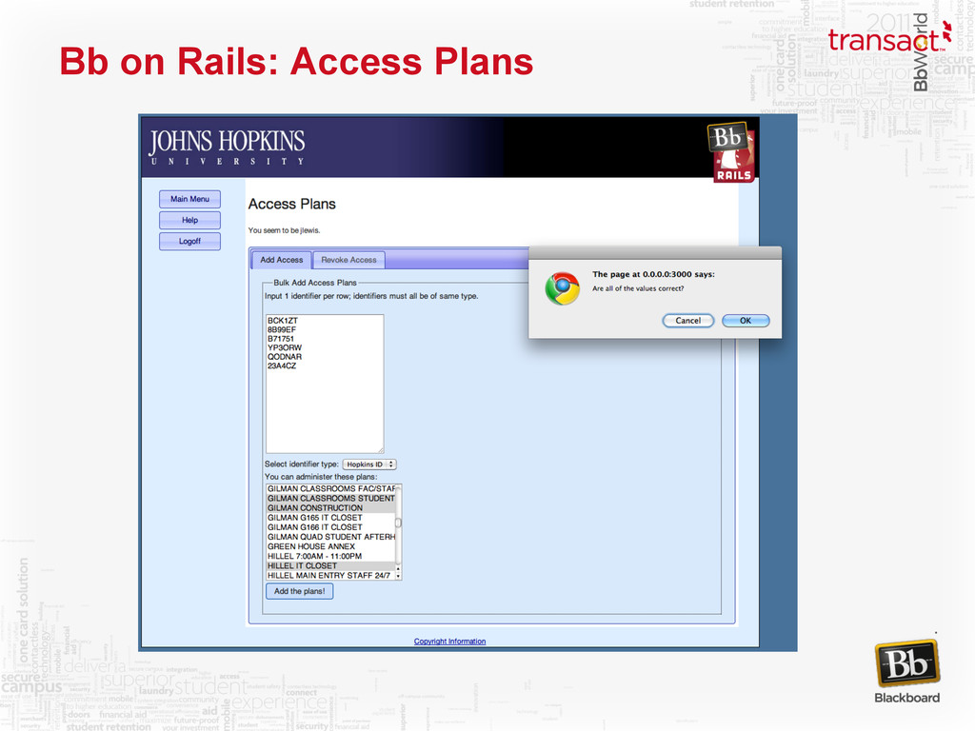Click the Add the plans! button
Viewport: 975px width, 731px height.
[300, 591]
